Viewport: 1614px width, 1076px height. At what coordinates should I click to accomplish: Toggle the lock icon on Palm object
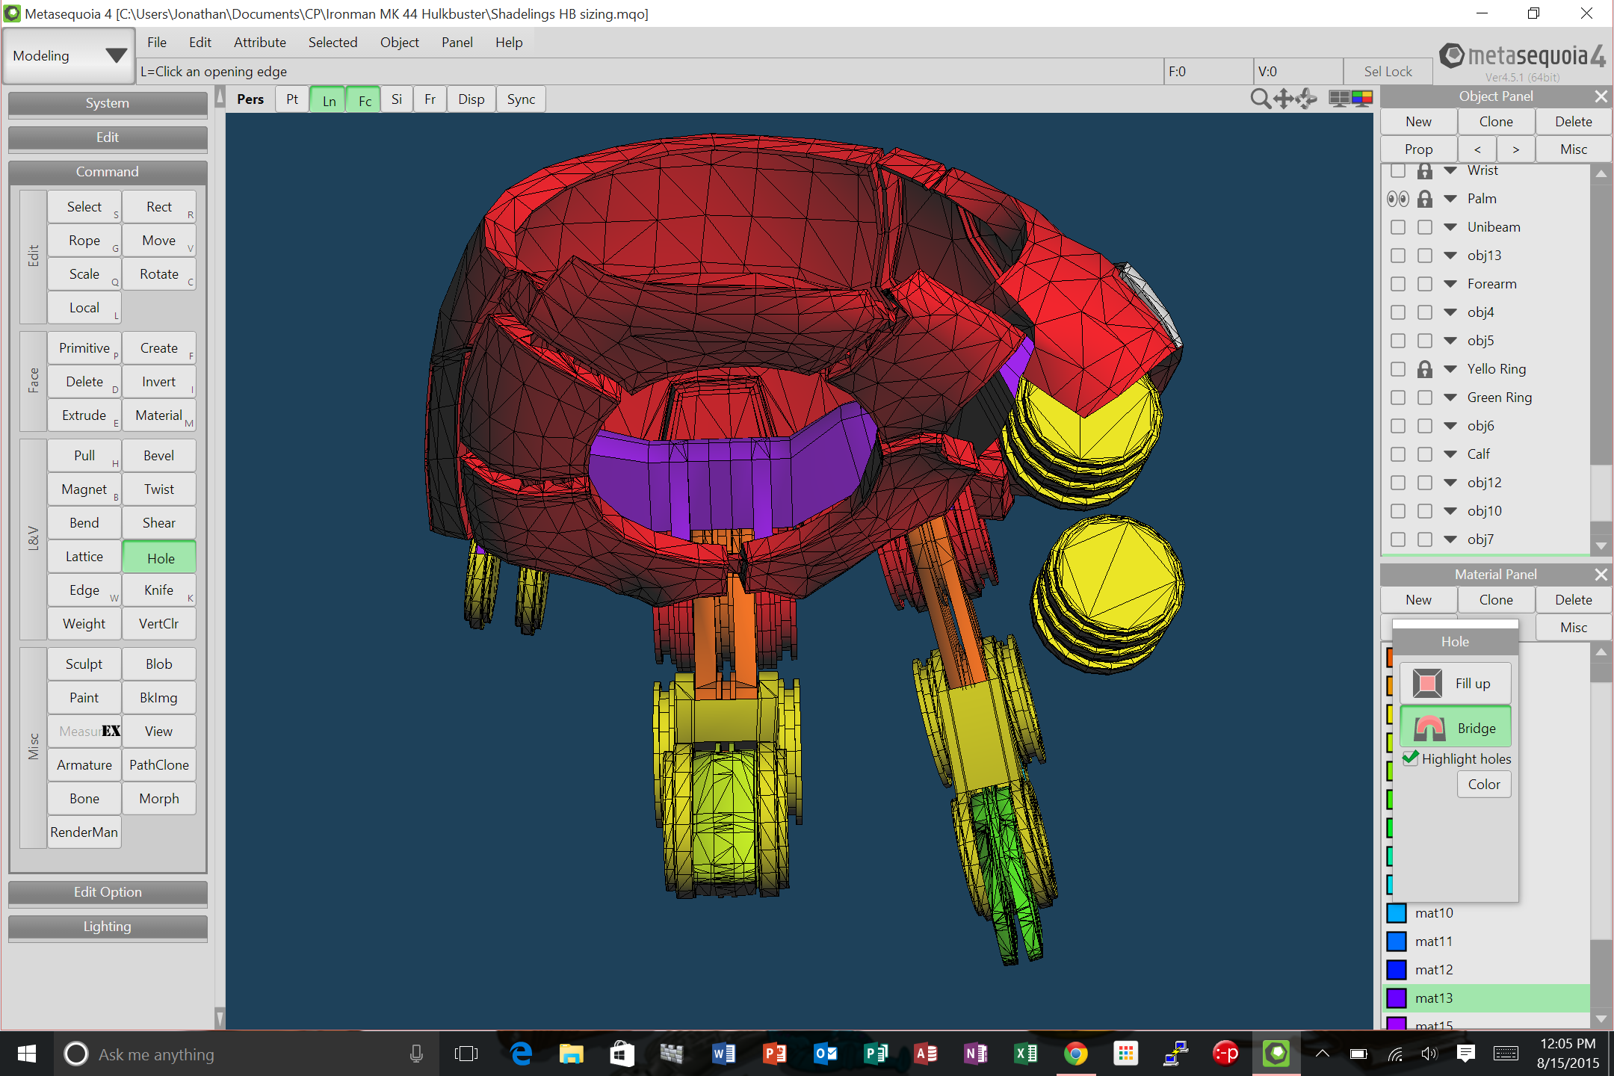pyautogui.click(x=1425, y=199)
